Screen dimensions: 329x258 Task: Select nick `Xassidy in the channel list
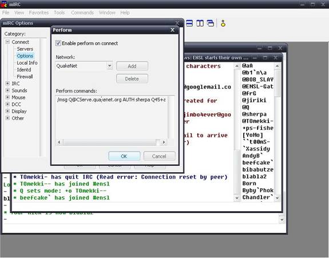pos(256,149)
